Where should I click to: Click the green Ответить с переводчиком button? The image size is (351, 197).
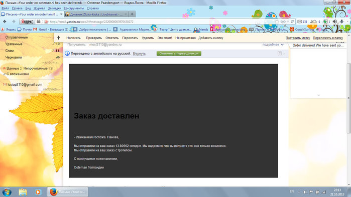click(x=179, y=53)
